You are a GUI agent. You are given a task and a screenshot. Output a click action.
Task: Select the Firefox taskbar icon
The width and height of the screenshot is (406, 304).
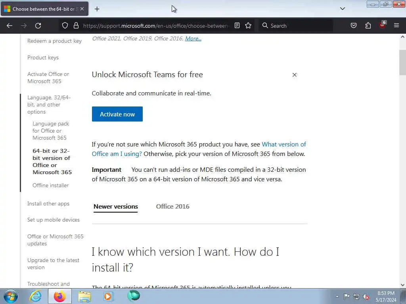[60, 296]
